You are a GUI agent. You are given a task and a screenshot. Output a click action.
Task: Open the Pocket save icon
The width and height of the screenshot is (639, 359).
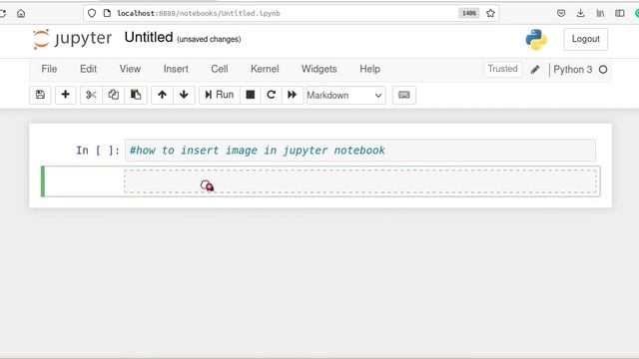click(x=561, y=13)
